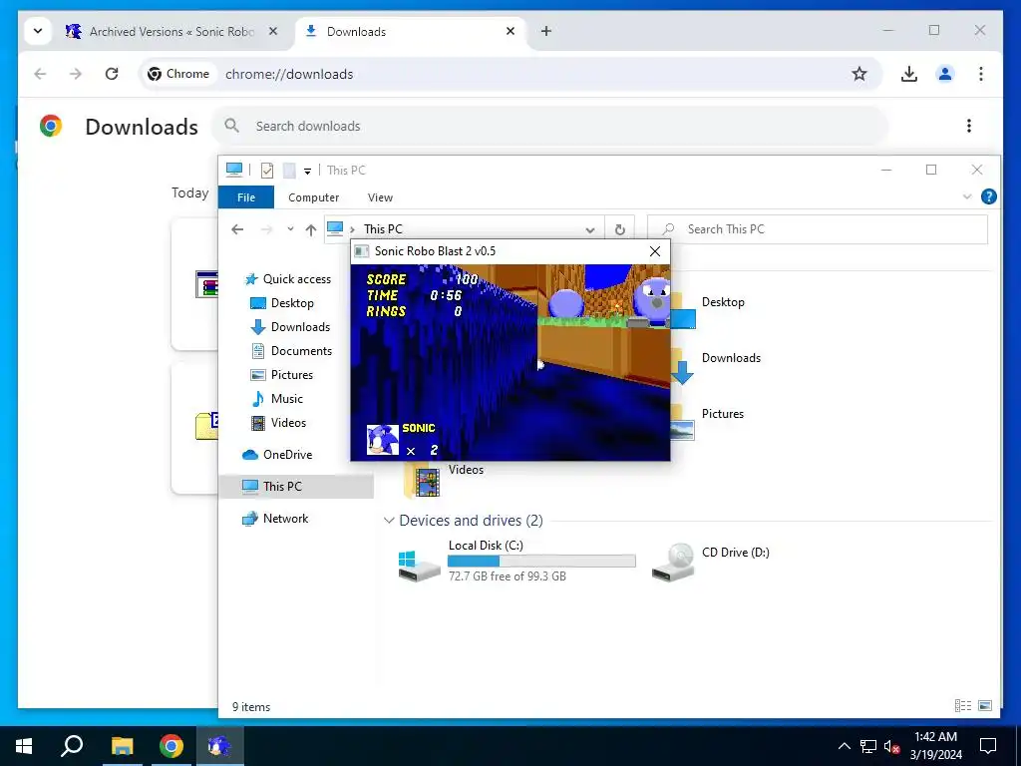Screen dimensions: 1021x766
Task: Select Local Disk (C:) drive
Action: click(515, 561)
